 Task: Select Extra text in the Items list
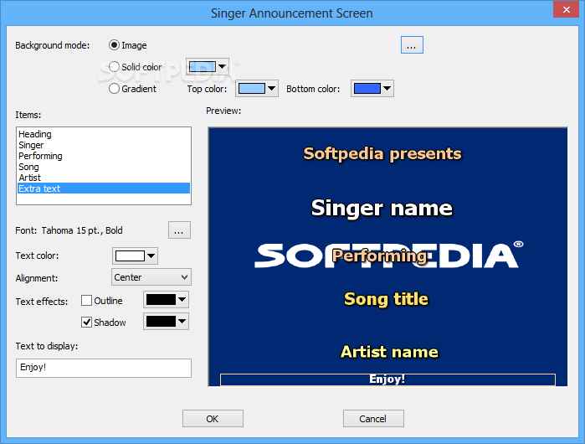104,188
